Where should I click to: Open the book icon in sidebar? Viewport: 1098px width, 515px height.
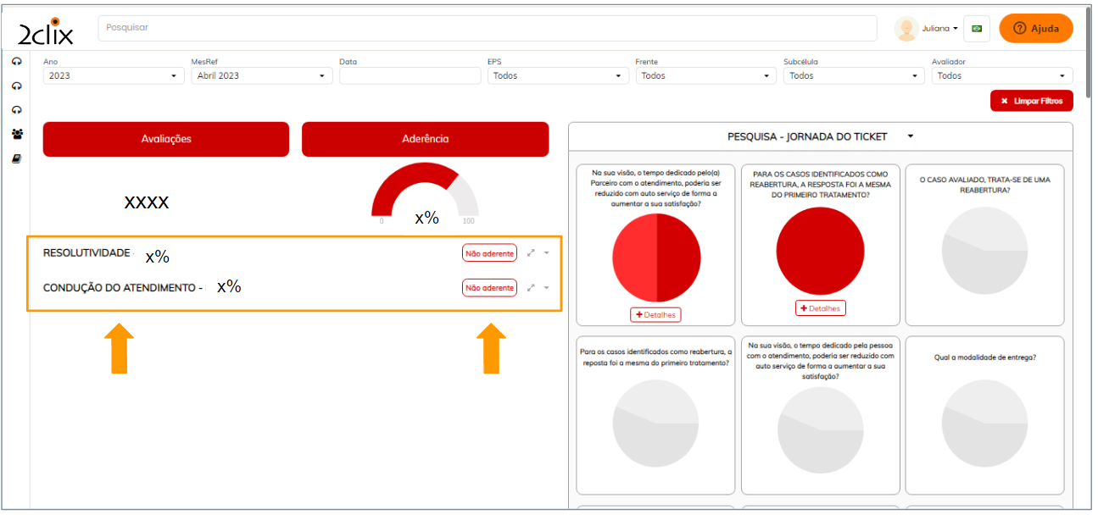click(x=16, y=158)
